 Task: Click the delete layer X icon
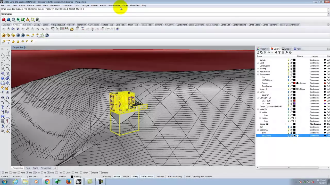tap(265, 52)
